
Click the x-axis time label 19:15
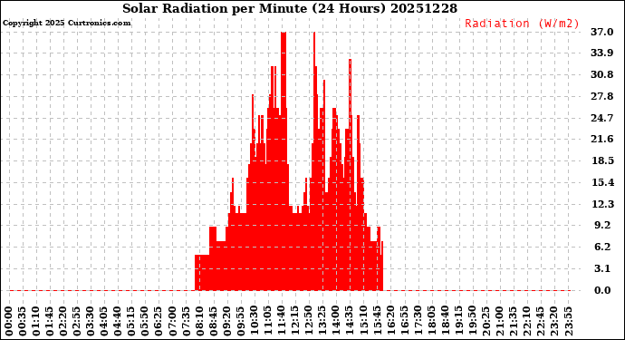tap(458, 322)
